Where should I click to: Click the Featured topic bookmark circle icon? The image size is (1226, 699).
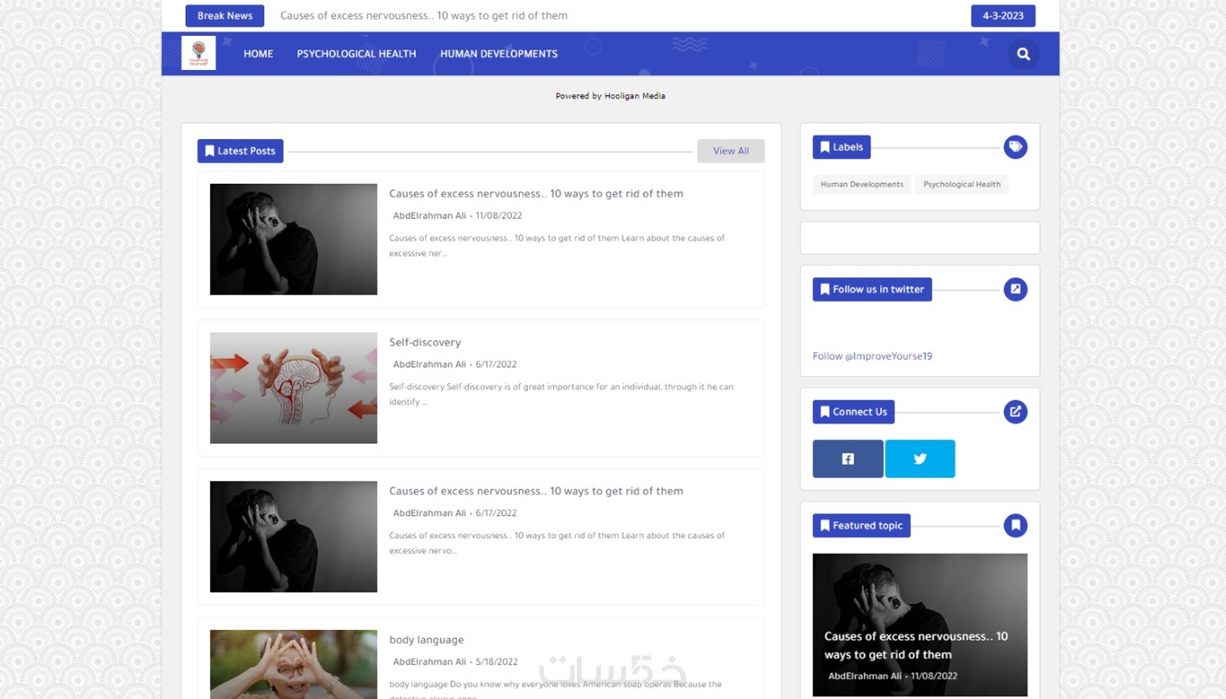pos(1015,525)
